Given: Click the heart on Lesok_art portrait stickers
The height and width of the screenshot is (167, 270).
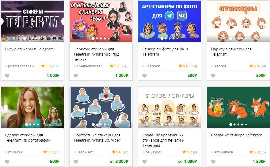Looking at the screenshot, I should [76, 162].
